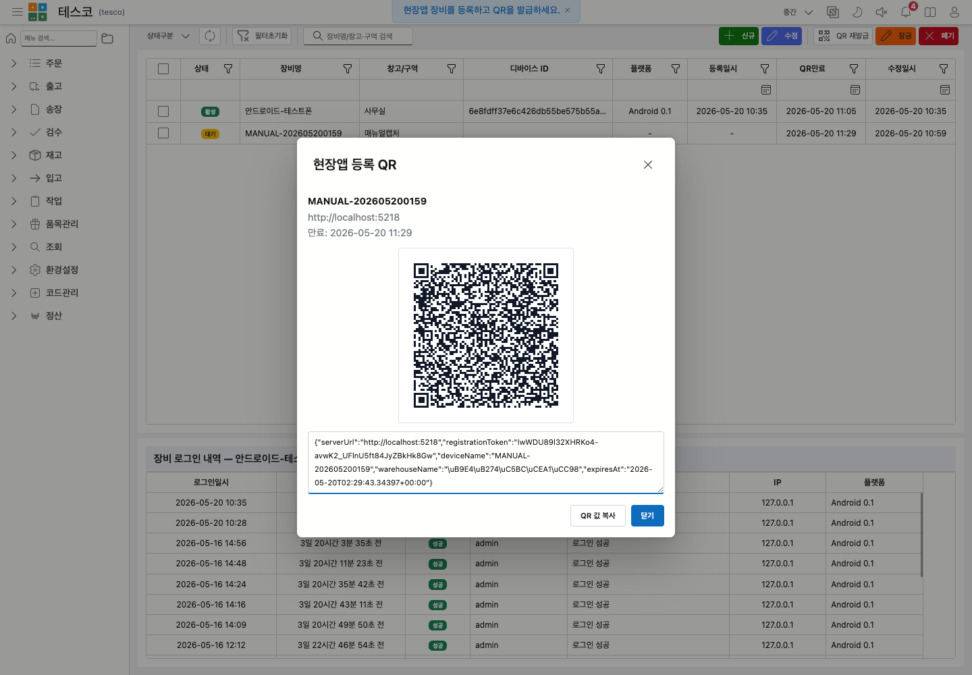Screen dimensions: 972x675
Task: Click the overlapping windows icon in header
Action: click(x=833, y=12)
